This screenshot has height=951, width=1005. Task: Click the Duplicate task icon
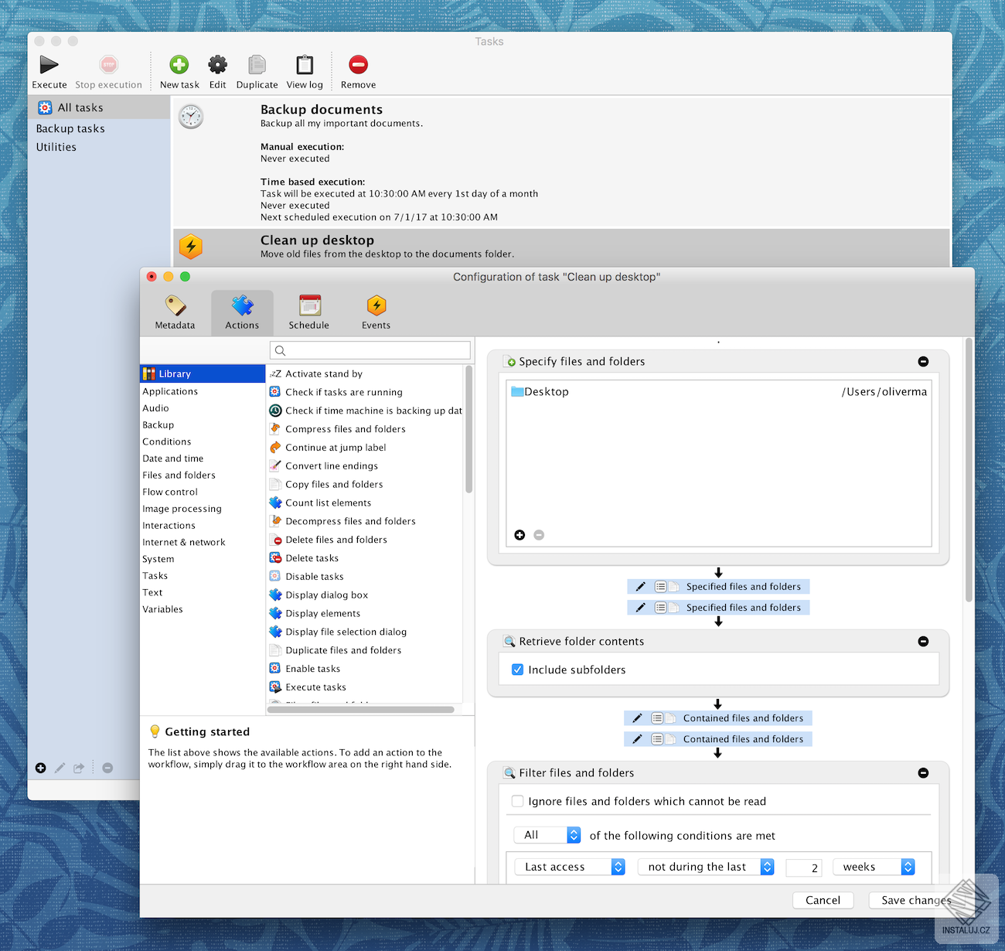(257, 65)
